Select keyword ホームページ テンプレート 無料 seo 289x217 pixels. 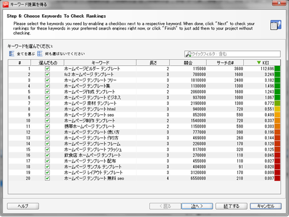click(x=94, y=178)
